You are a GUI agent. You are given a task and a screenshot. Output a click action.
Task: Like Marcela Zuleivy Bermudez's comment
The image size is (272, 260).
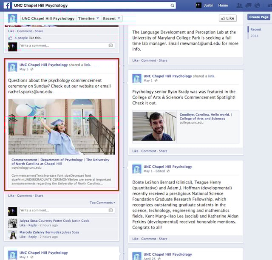click(x=23, y=237)
